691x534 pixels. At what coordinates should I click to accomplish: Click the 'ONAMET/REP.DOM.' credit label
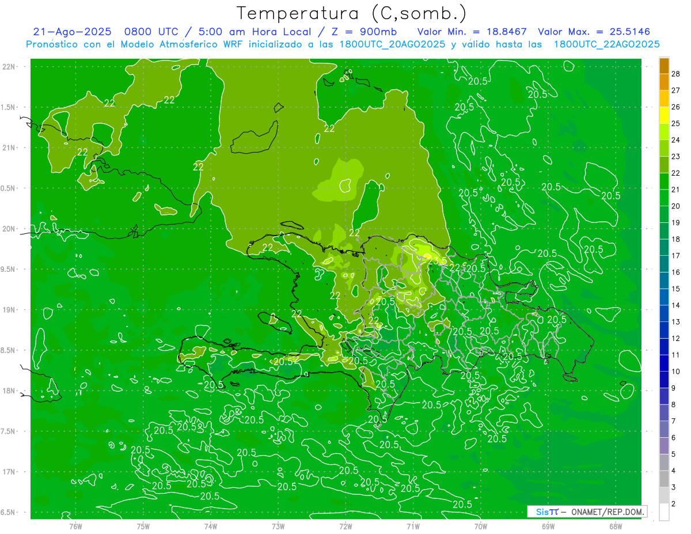click(607, 512)
